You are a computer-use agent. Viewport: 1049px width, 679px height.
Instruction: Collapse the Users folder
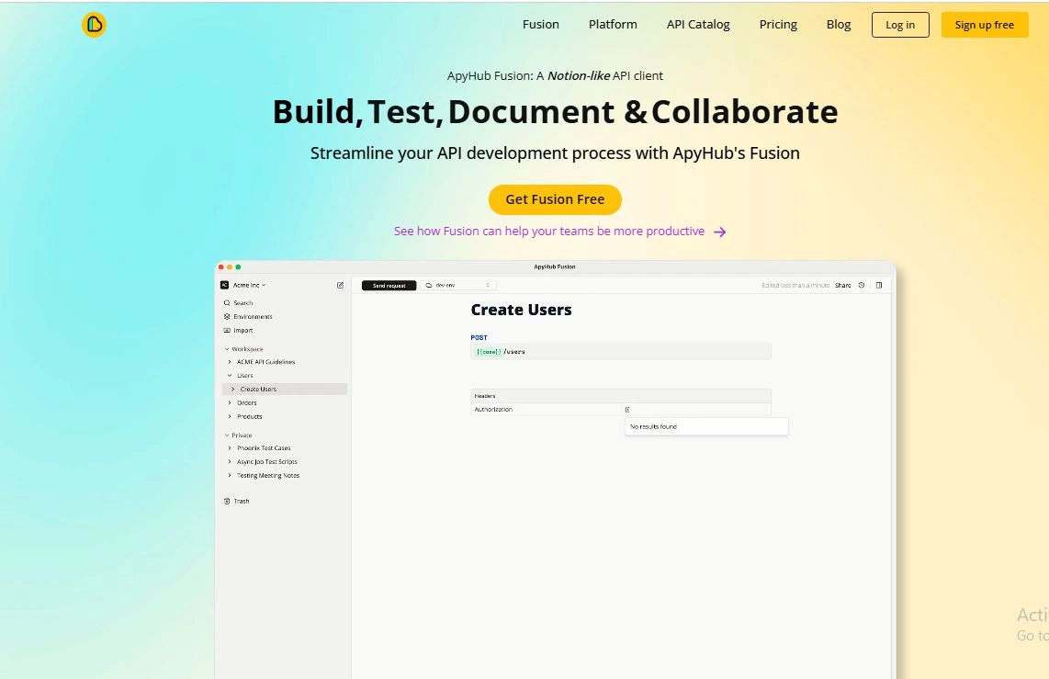coord(230,375)
